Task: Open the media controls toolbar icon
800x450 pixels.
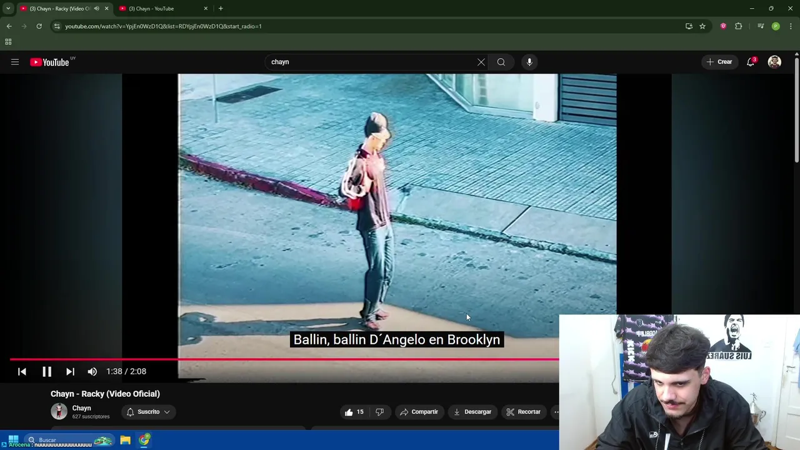Action: (761, 26)
